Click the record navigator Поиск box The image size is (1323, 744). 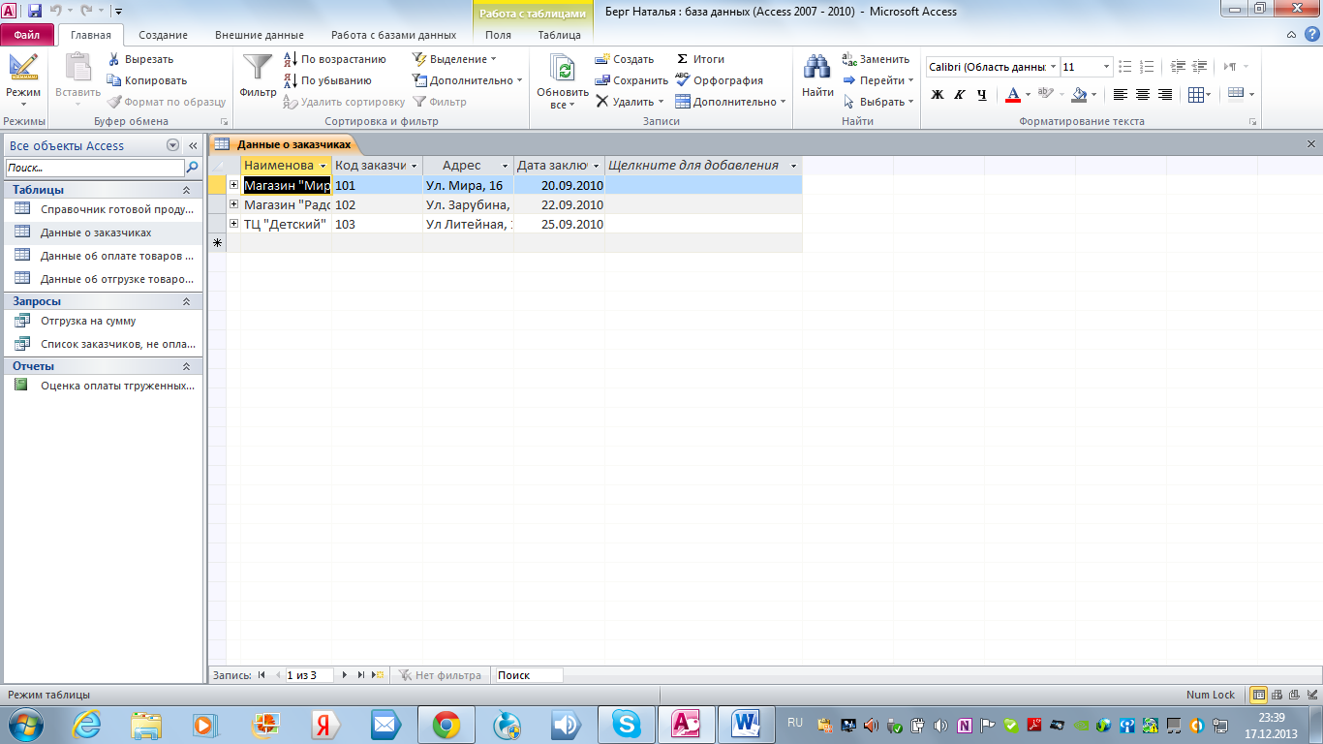528,675
